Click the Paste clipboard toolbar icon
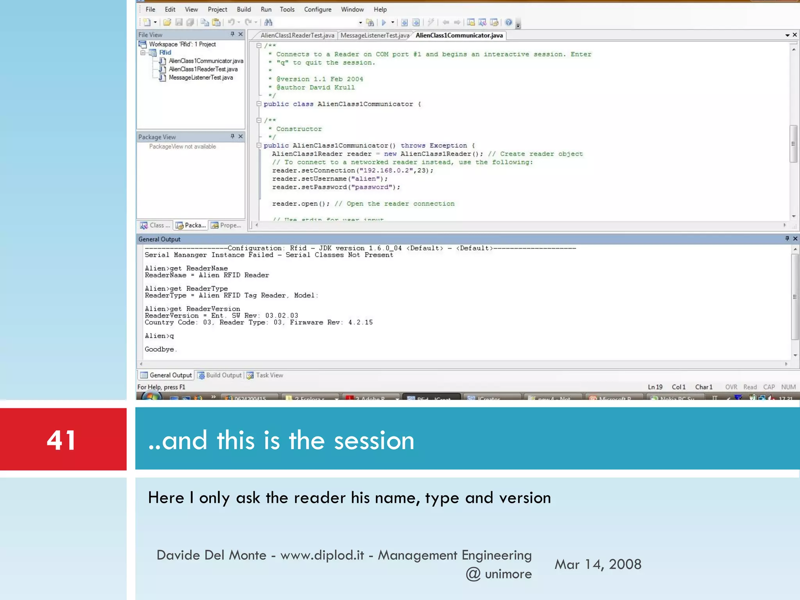Viewport: 800px width, 600px height. coord(216,22)
